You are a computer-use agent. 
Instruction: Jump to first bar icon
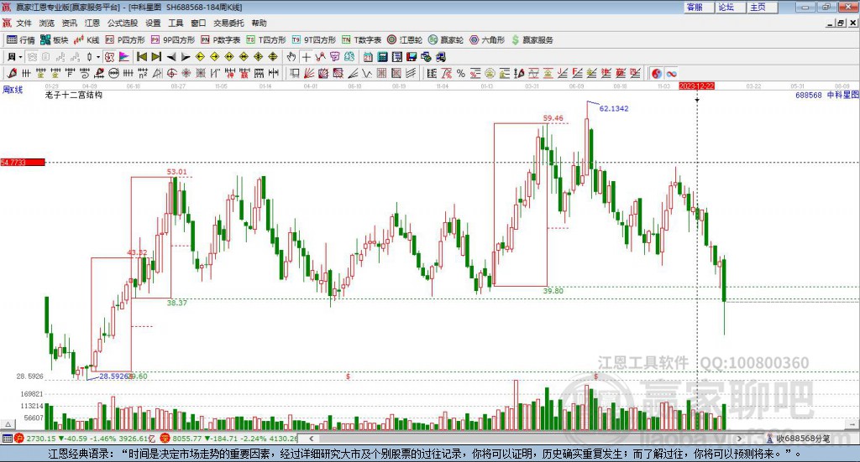click(x=141, y=56)
